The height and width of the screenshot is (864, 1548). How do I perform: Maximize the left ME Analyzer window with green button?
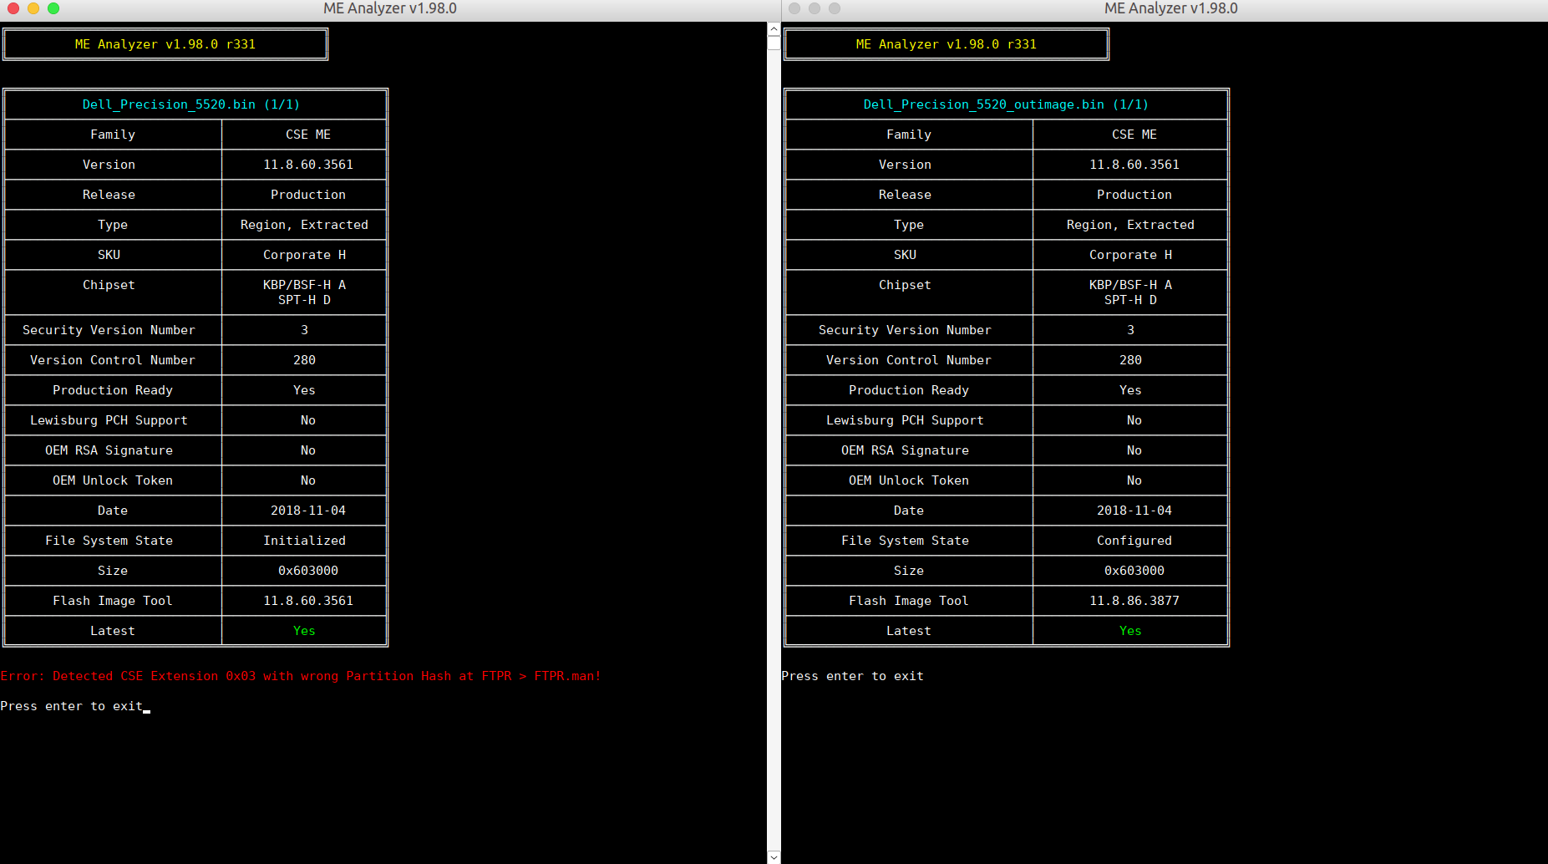coord(53,8)
